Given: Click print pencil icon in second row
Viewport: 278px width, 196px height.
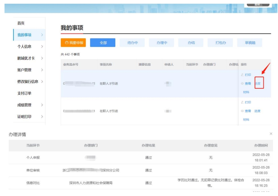Looking at the screenshot, I should click(242, 102).
